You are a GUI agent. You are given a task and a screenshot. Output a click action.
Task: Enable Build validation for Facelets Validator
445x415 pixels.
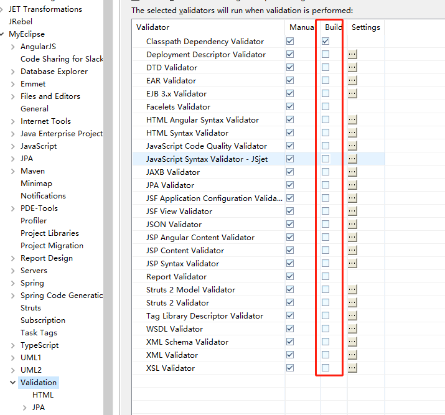pos(326,106)
